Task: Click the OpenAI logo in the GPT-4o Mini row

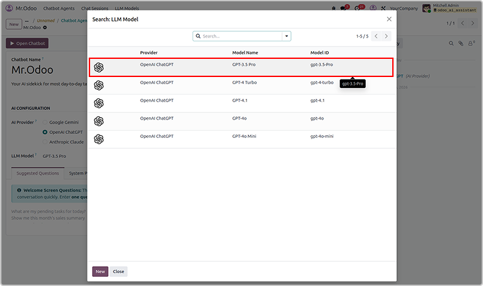Action: coord(99,139)
